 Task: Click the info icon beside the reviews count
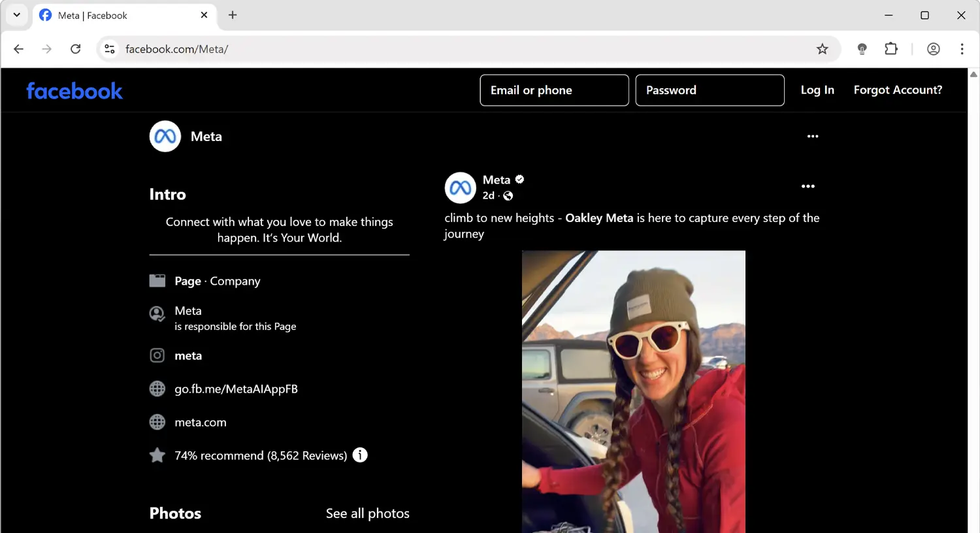pyautogui.click(x=359, y=455)
